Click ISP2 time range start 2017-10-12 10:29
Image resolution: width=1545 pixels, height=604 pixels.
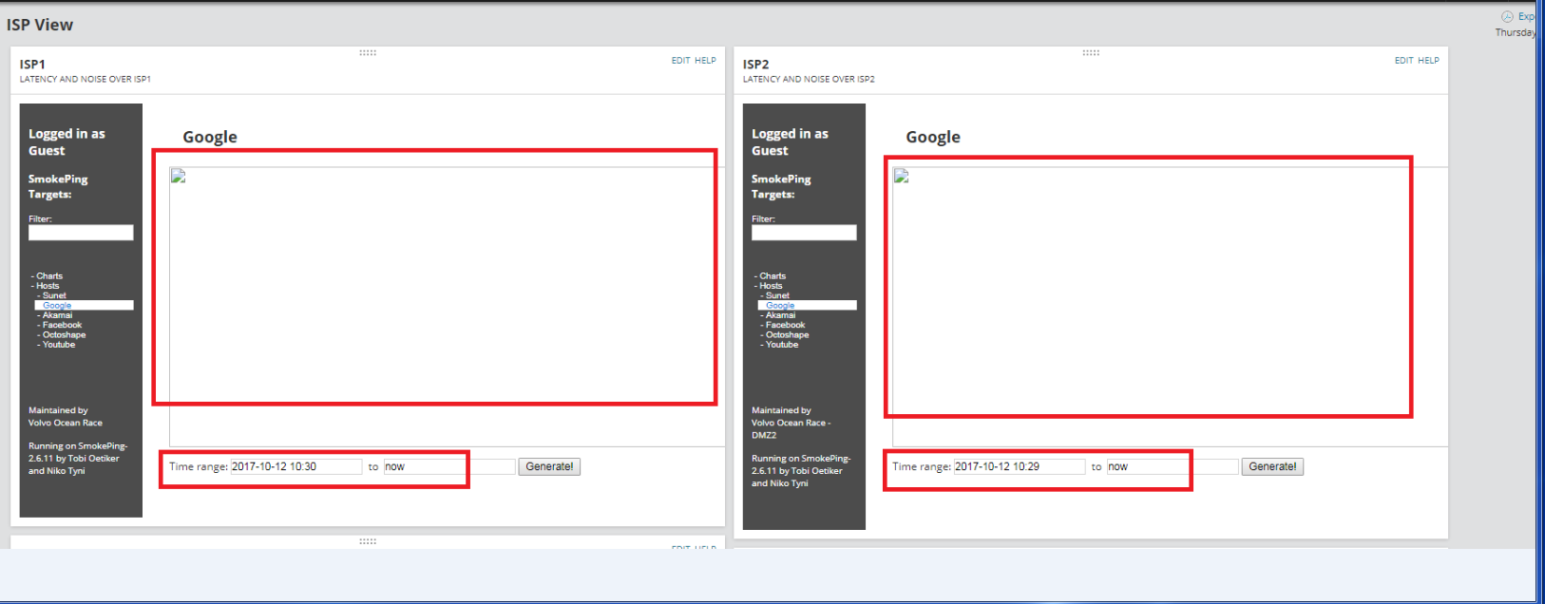[x=1020, y=466]
